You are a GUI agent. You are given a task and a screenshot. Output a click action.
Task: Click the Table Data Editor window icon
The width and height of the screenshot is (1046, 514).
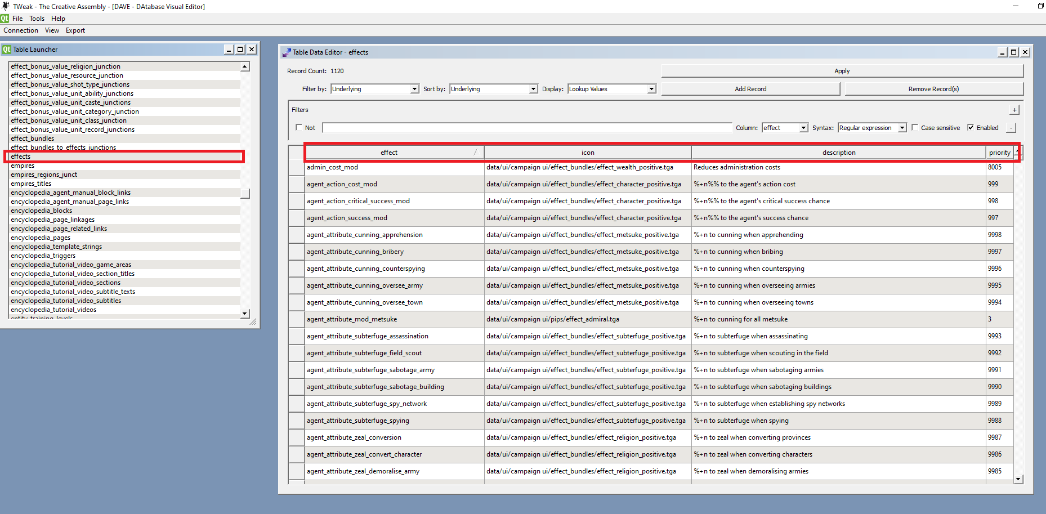pos(287,52)
